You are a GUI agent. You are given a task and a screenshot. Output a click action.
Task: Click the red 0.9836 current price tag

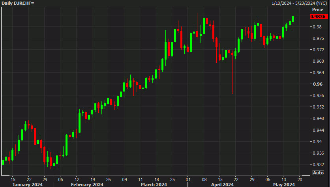coord(318,16)
